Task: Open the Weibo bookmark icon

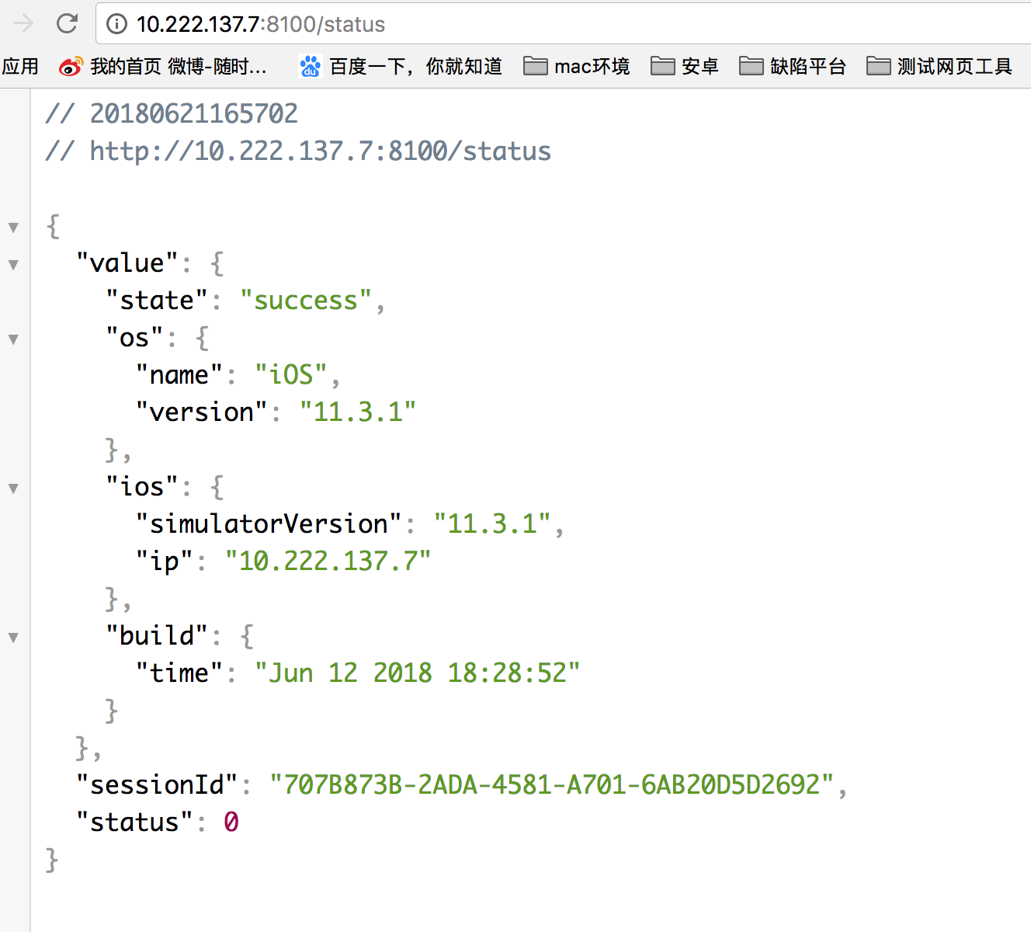Action: click(71, 67)
